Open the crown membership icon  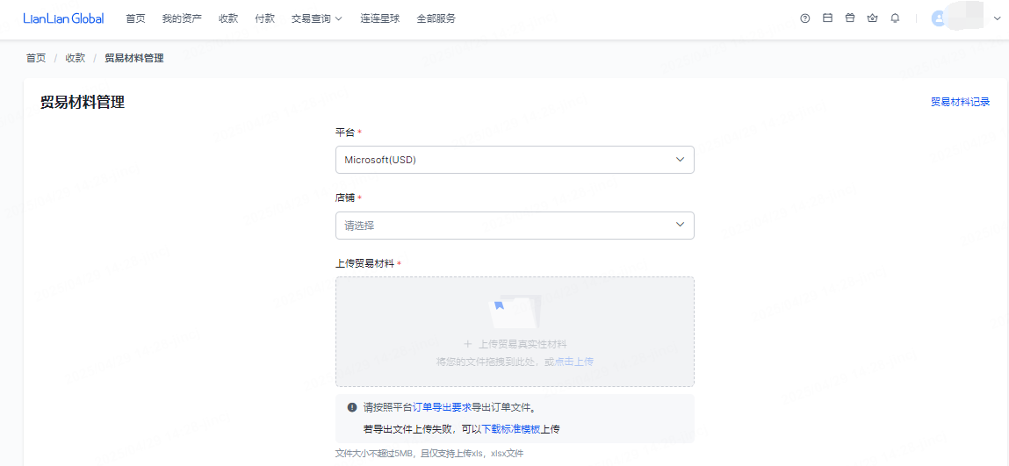873,18
